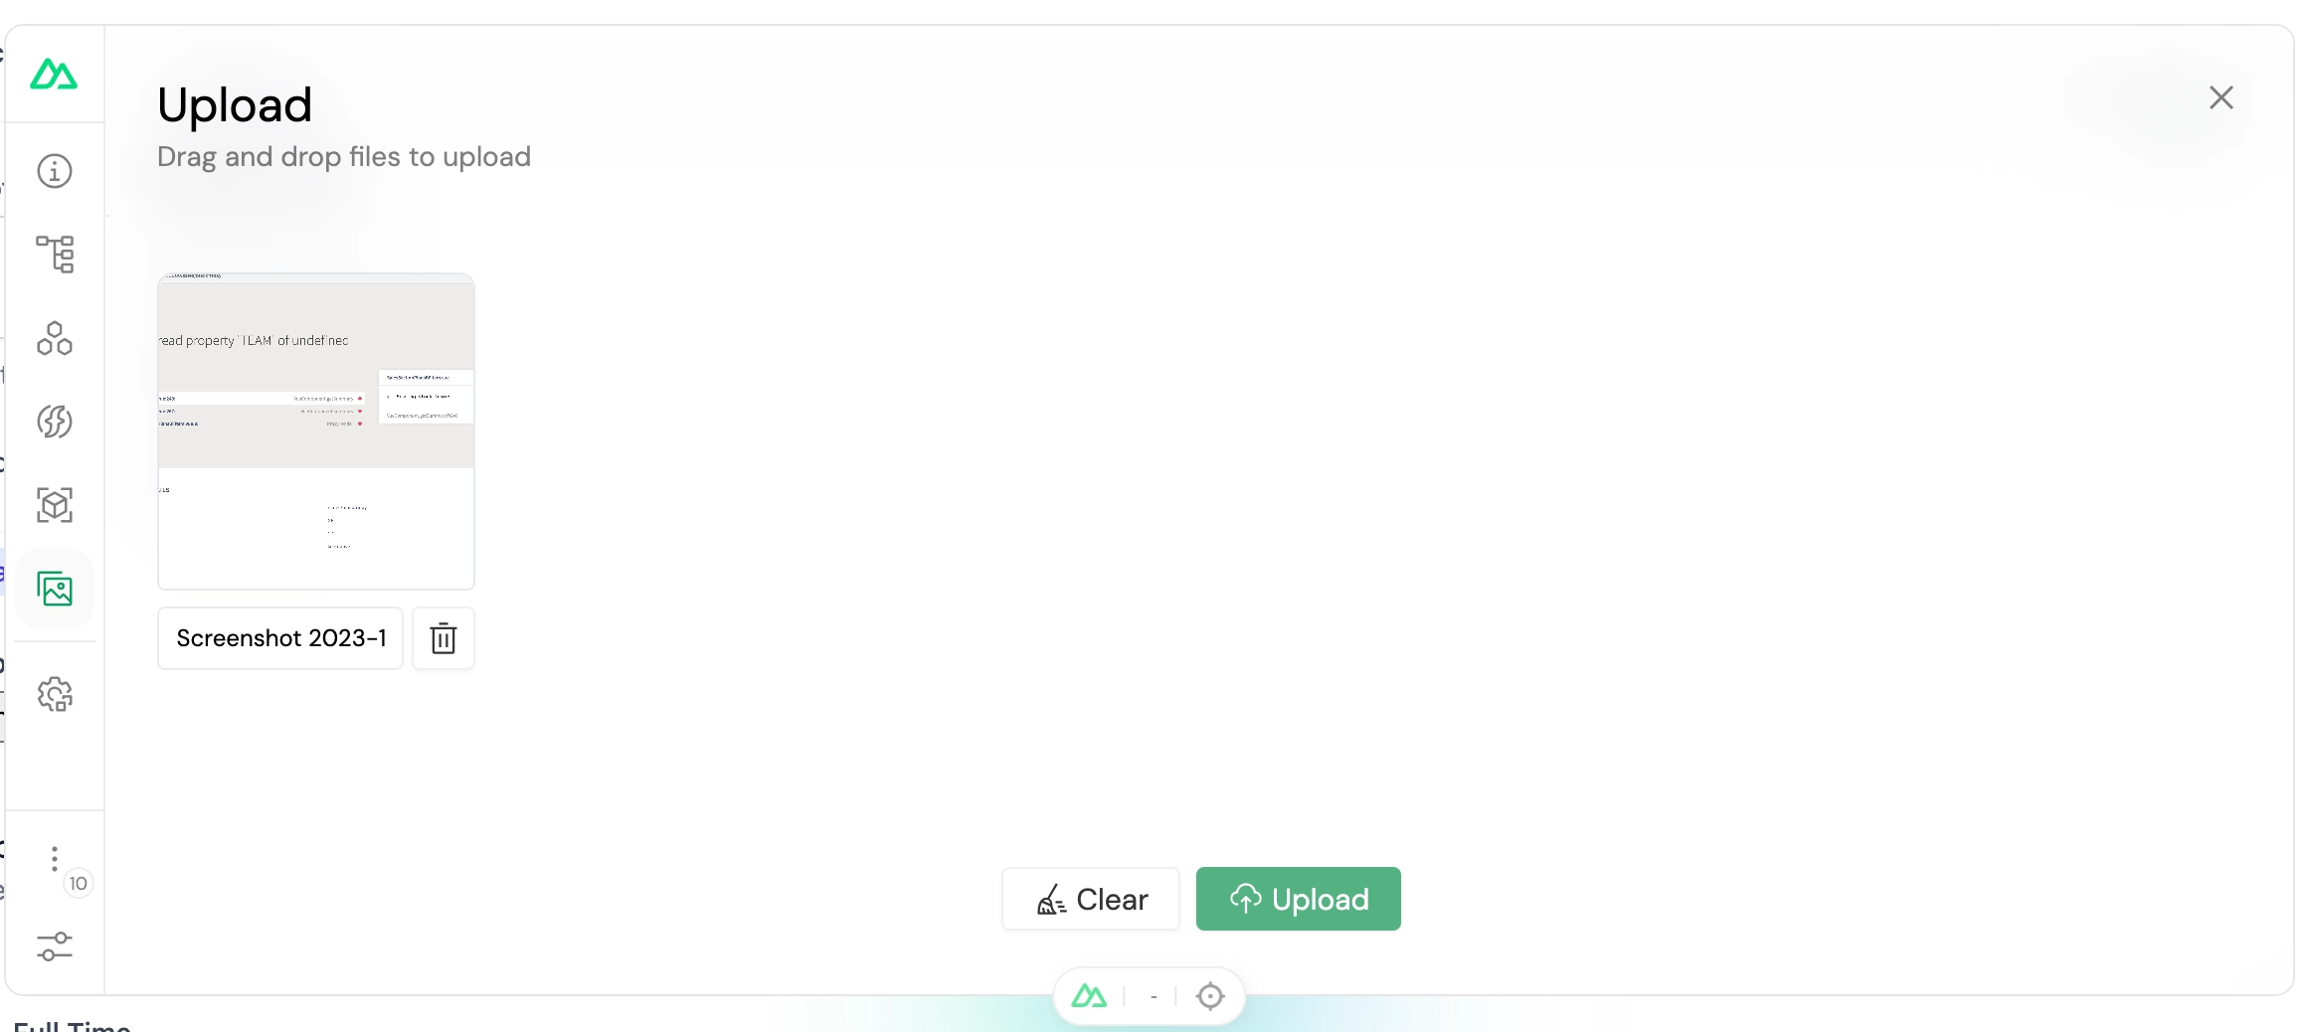Open the Overview info tab in sidebar
The height and width of the screenshot is (1032, 2317).
(55, 171)
